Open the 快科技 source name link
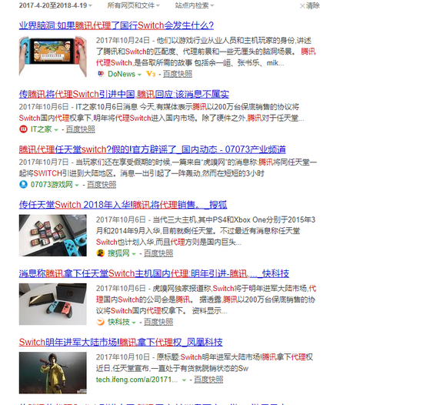The width and height of the screenshot is (423, 405). pyautogui.click(x=118, y=322)
